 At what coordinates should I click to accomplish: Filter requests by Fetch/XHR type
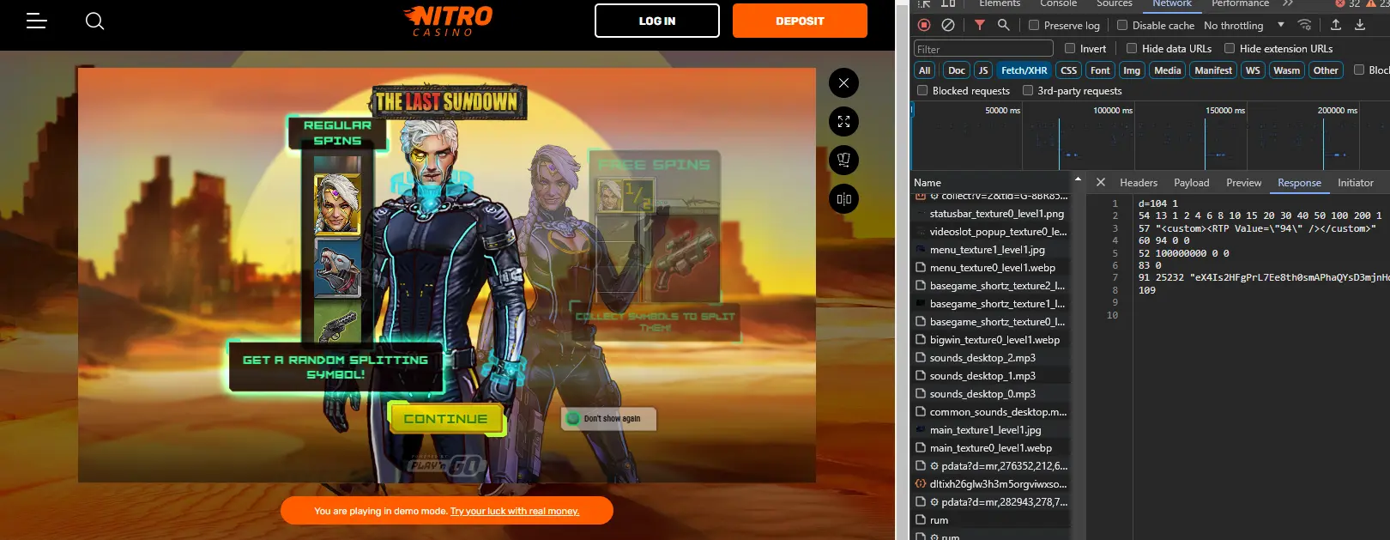pyautogui.click(x=1024, y=70)
